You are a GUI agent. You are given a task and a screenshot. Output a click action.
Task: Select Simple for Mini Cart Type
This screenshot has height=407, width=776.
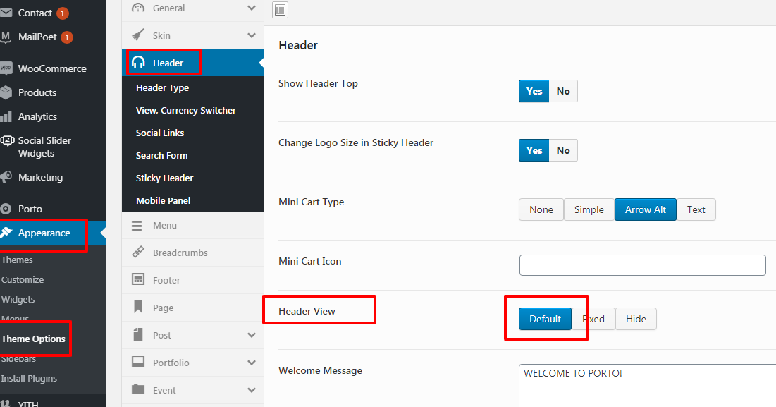[589, 210]
